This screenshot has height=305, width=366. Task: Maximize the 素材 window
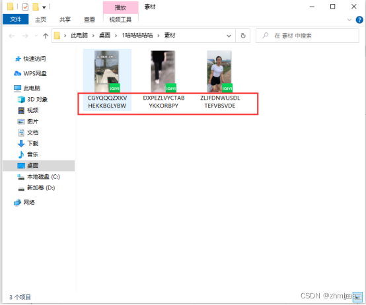[x=332, y=7]
